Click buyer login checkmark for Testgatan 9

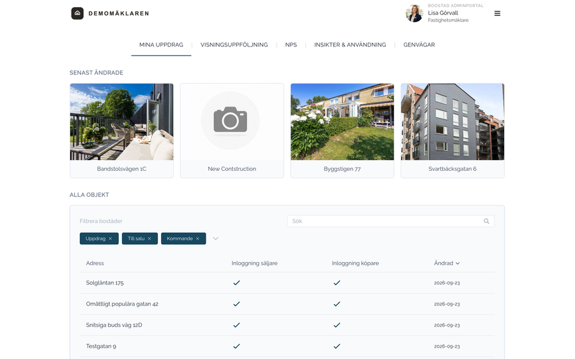pyautogui.click(x=337, y=346)
